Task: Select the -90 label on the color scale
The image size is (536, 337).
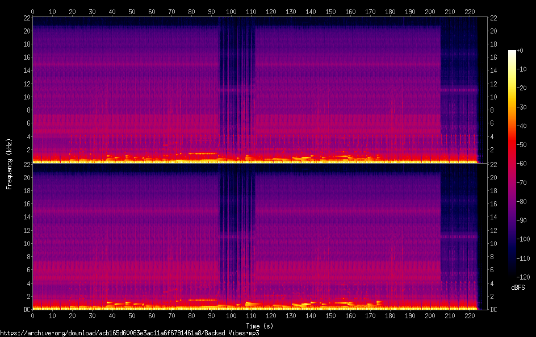Action: pos(521,220)
